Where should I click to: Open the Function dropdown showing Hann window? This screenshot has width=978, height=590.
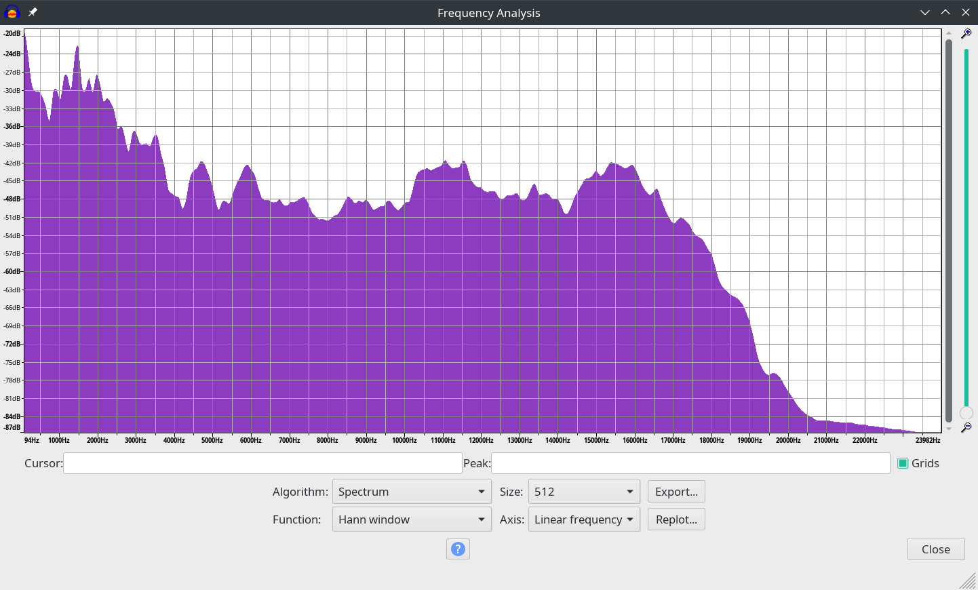412,519
